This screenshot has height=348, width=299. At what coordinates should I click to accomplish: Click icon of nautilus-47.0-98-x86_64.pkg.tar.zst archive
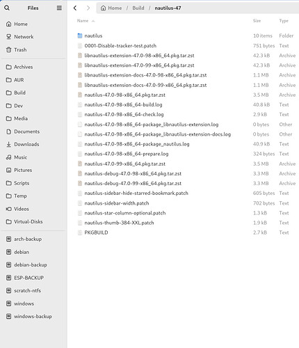tap(80, 95)
